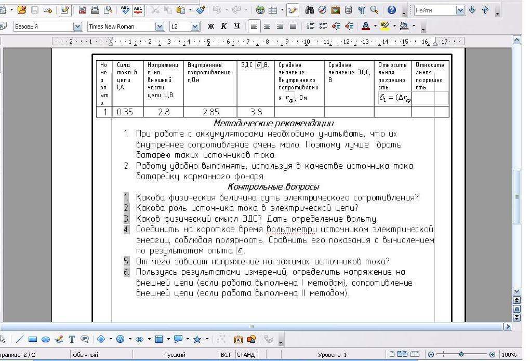Click СТАНД selection mode in status bar

pos(245,355)
